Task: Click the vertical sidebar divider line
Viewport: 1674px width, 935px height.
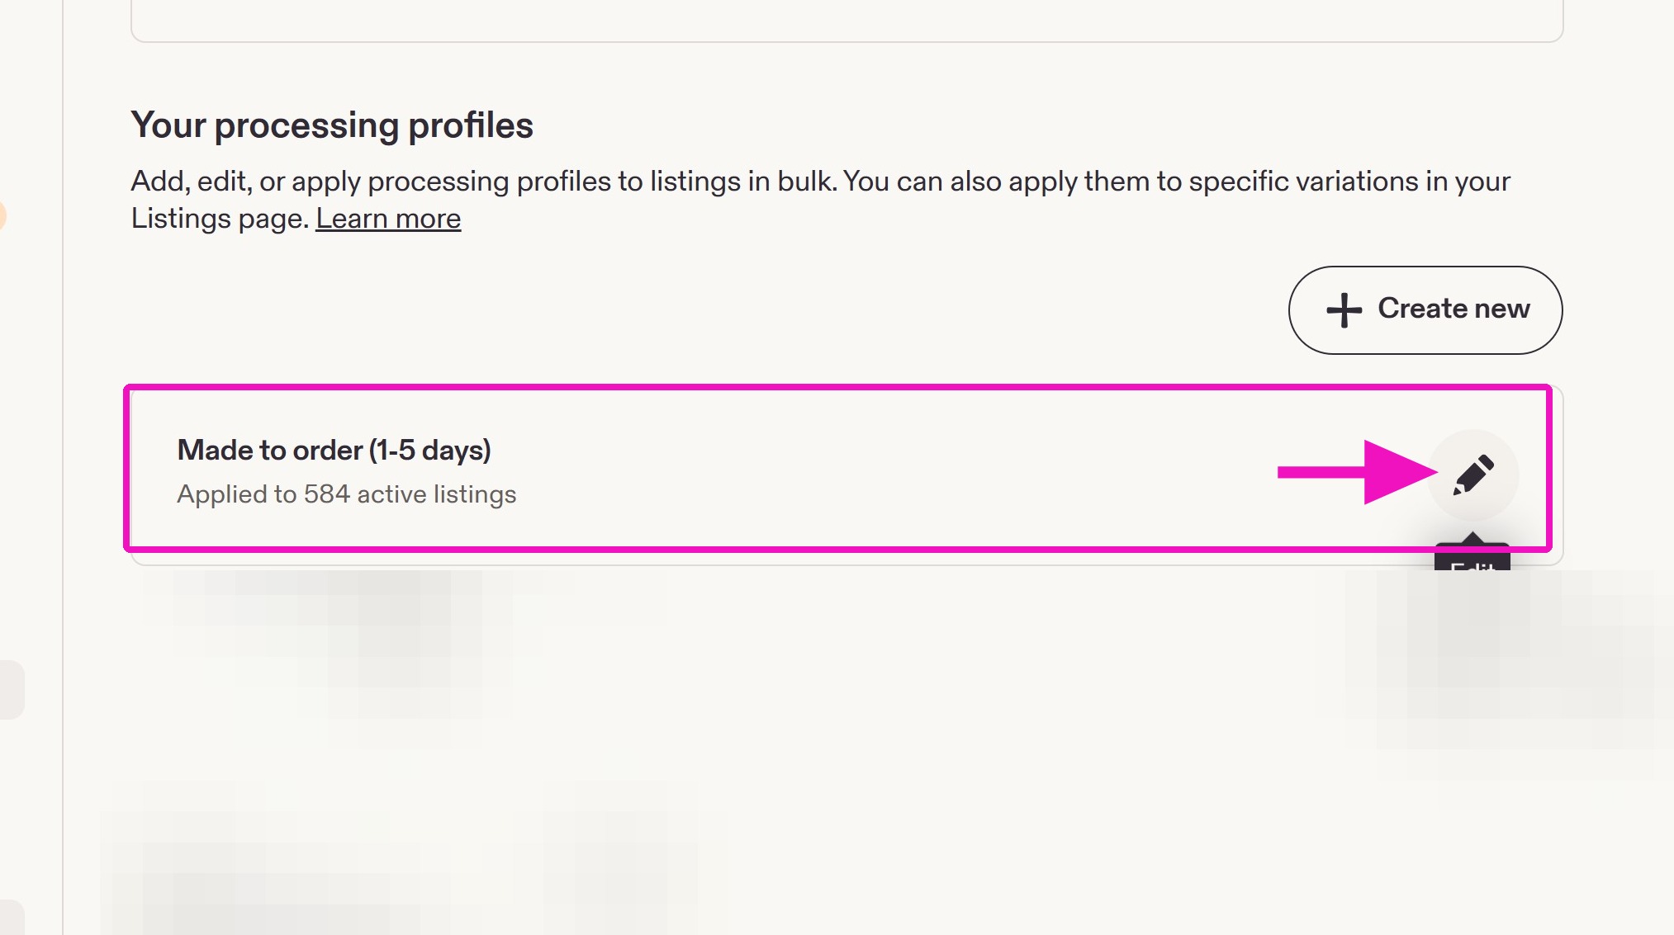Action: tap(63, 467)
